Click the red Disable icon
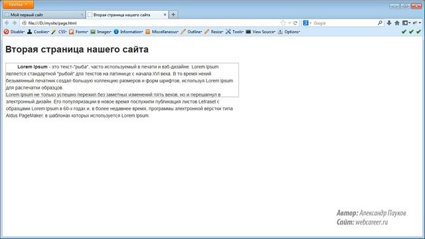Viewport: 425px width, 239px height. tap(6, 32)
